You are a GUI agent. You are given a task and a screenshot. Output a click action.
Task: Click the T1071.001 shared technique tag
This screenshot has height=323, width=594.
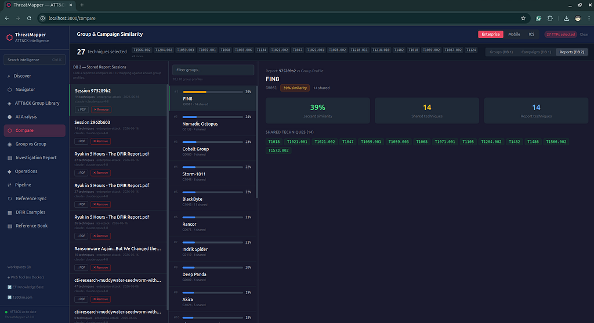pos(445,142)
